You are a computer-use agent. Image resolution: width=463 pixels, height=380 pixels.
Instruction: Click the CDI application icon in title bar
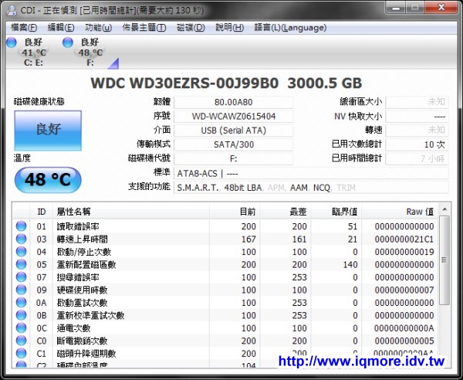coord(12,10)
